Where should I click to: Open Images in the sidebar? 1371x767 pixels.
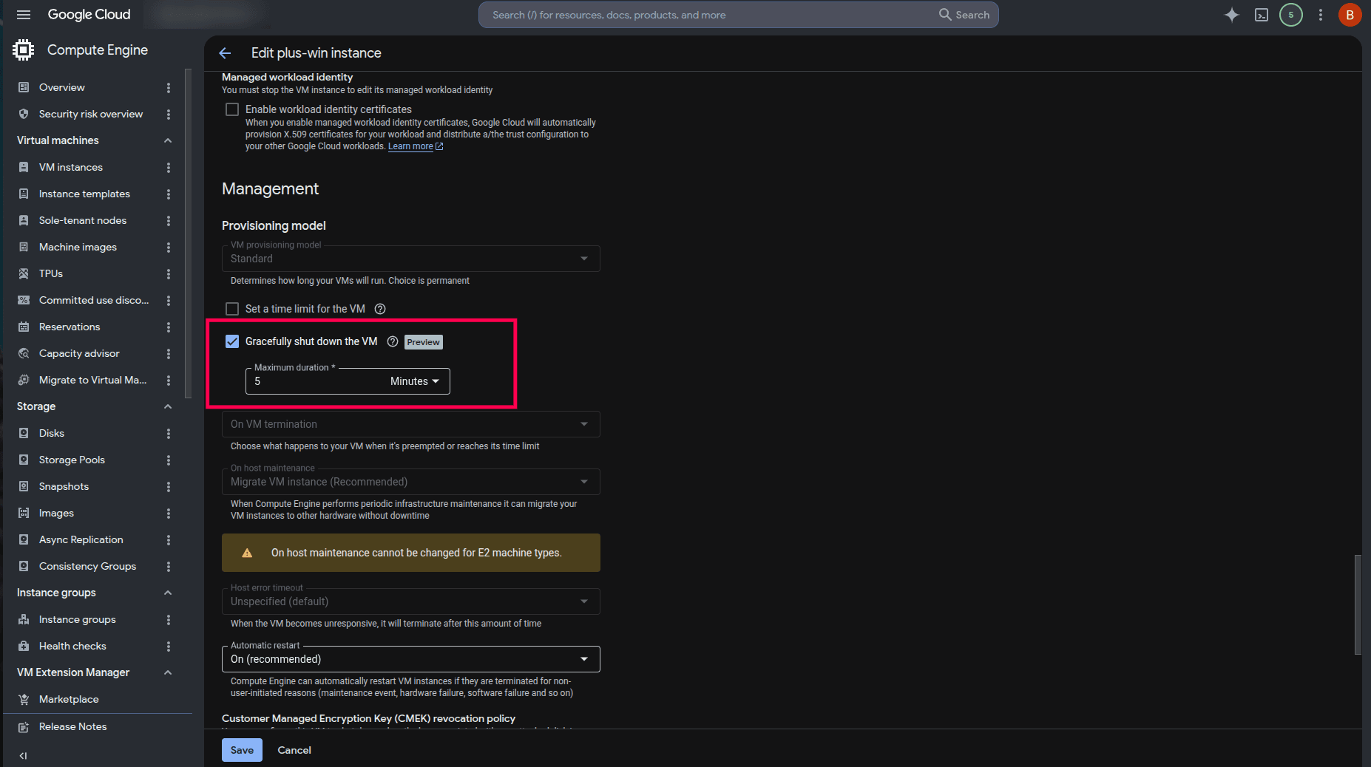click(x=56, y=513)
